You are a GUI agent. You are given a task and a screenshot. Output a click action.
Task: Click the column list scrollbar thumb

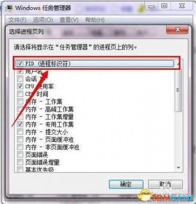178,90
